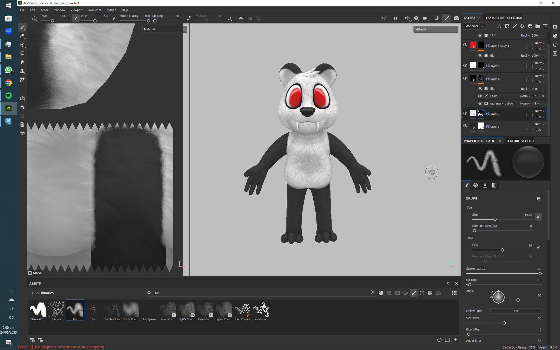The height and width of the screenshot is (350, 560).
Task: Toggle visibility of the Paint layer
Action: 480,96
